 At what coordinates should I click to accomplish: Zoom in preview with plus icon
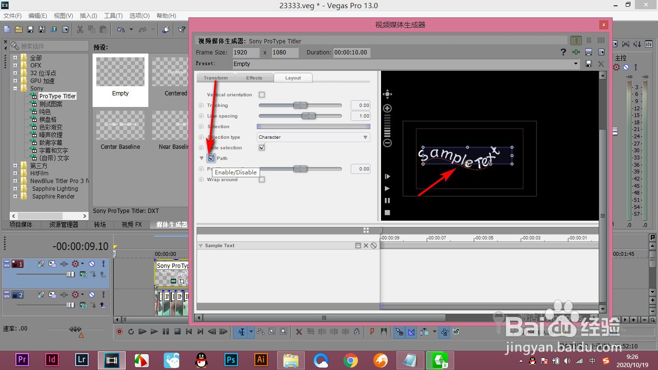pos(387,108)
